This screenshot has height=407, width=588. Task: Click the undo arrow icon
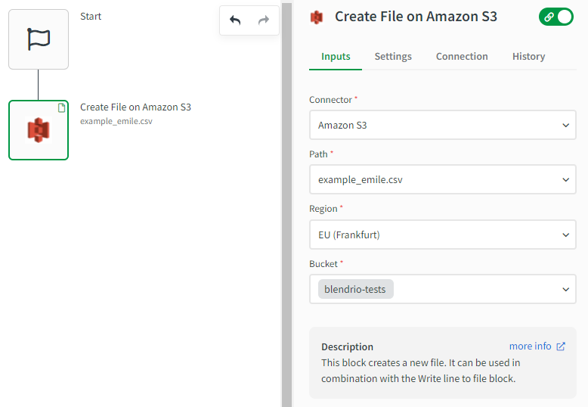pyautogui.click(x=235, y=20)
